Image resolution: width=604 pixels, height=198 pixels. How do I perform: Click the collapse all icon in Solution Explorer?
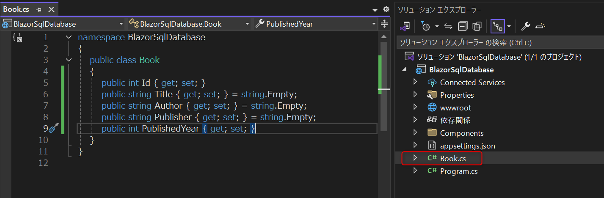coord(463,26)
